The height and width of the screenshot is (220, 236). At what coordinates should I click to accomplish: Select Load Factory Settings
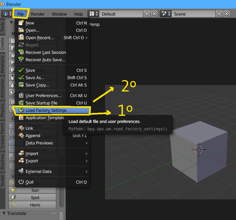pyautogui.click(x=52, y=110)
